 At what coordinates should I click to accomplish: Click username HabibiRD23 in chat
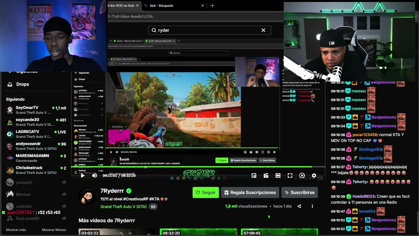point(364,196)
